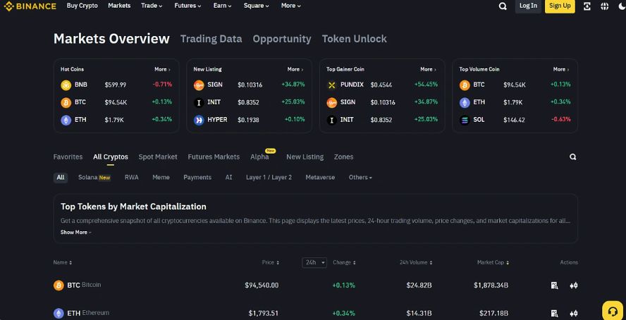Click the Bitcoin row detail chart icon
Image resolution: width=626 pixels, height=320 pixels.
click(555, 285)
